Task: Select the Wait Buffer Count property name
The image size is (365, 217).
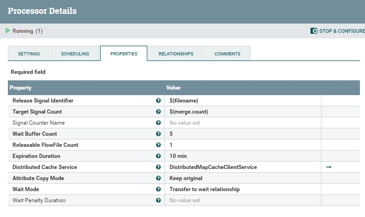Action: 35,134
